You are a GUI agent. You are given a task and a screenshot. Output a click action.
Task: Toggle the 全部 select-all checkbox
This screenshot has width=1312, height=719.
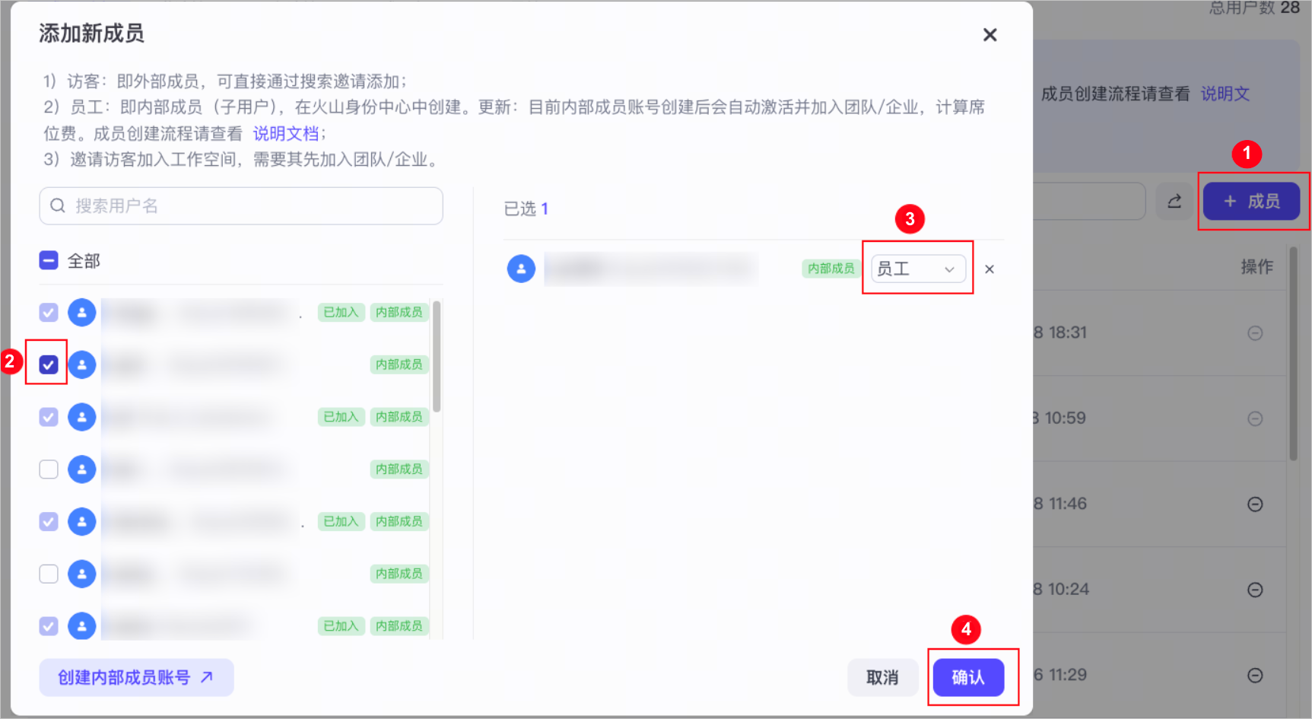click(x=49, y=261)
